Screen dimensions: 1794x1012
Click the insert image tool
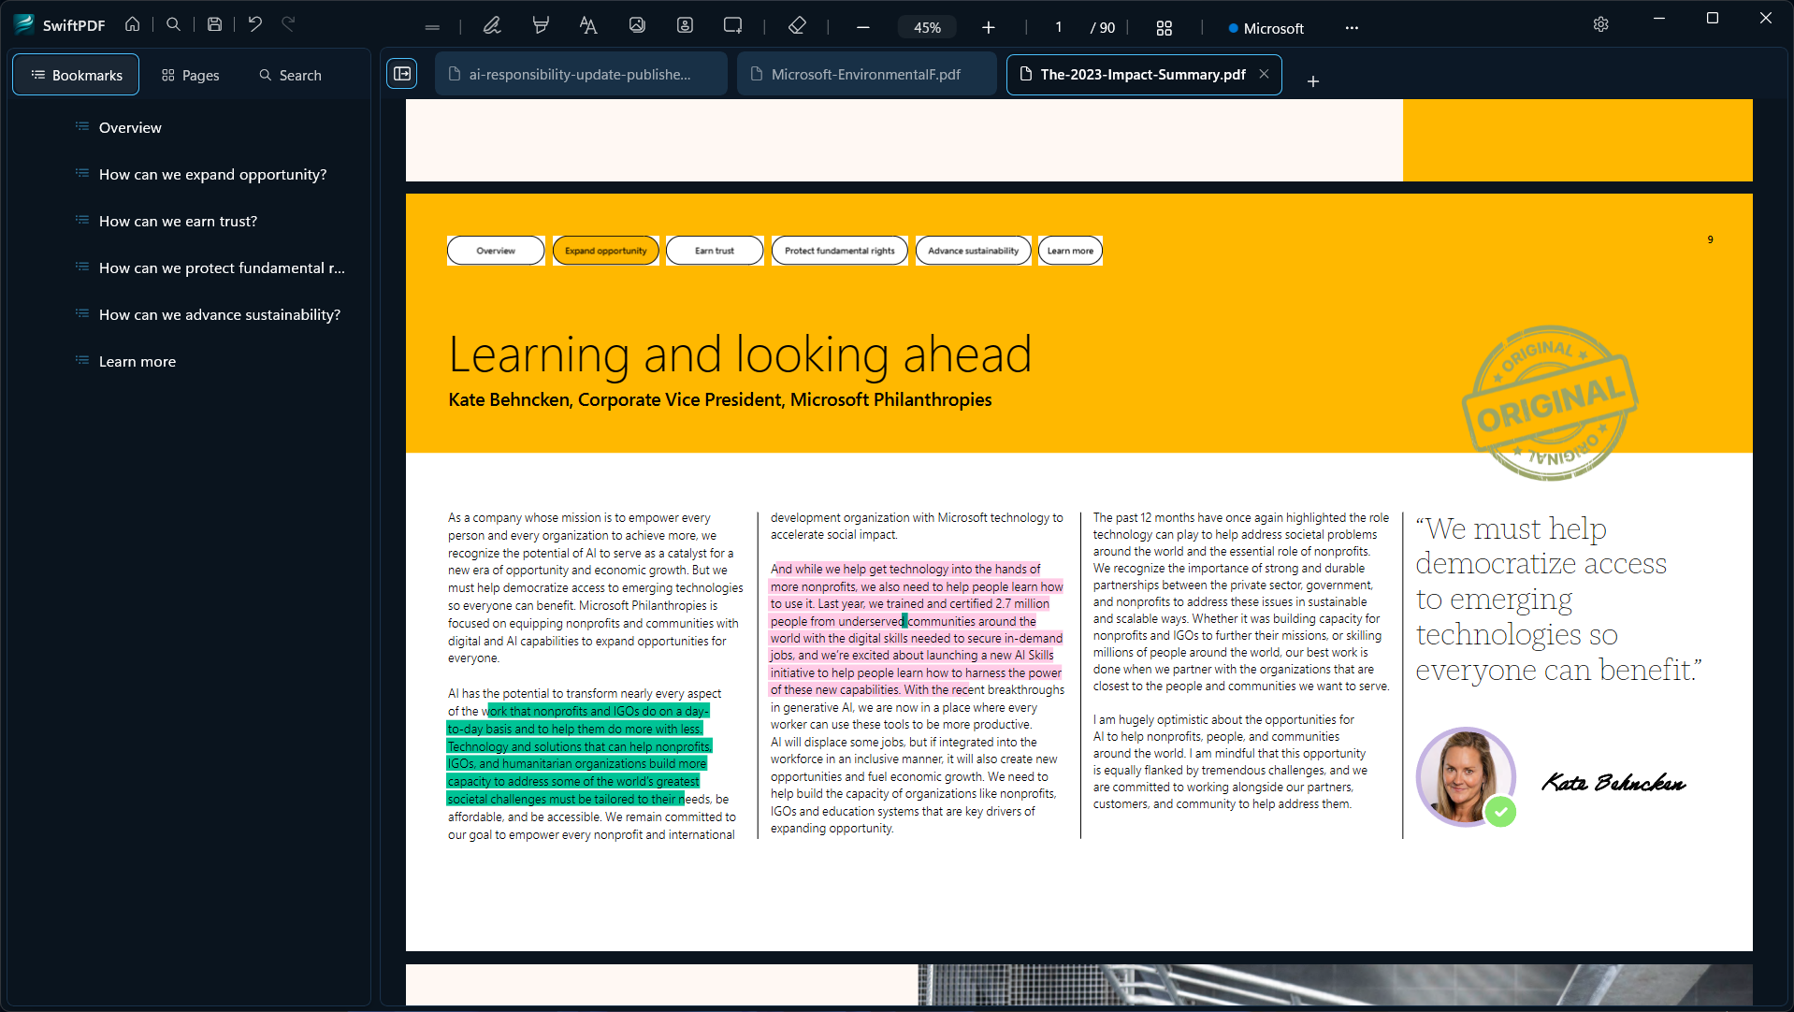637,26
